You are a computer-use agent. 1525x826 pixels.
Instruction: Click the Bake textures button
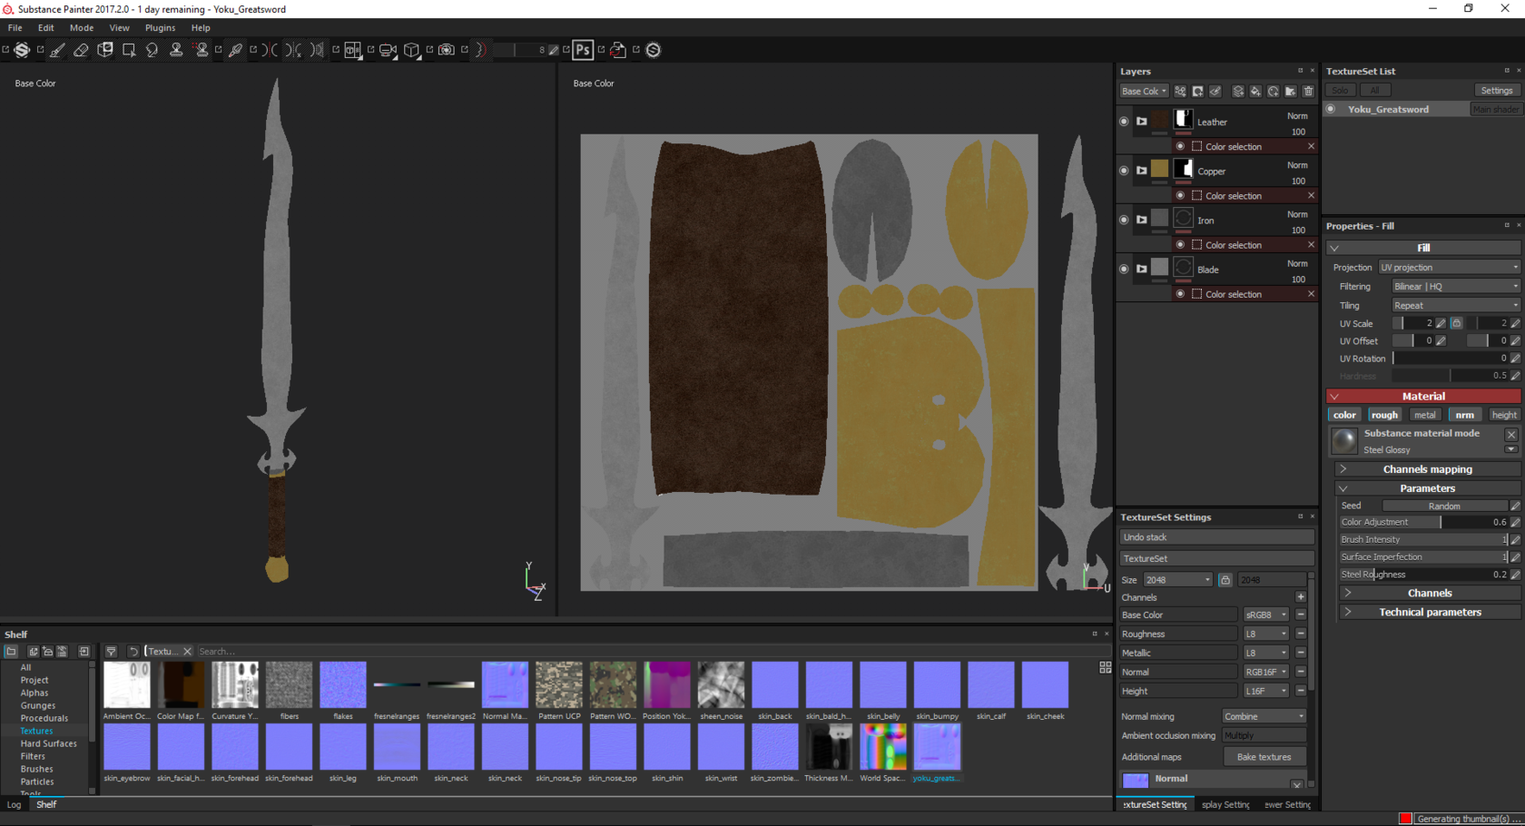pos(1264,757)
